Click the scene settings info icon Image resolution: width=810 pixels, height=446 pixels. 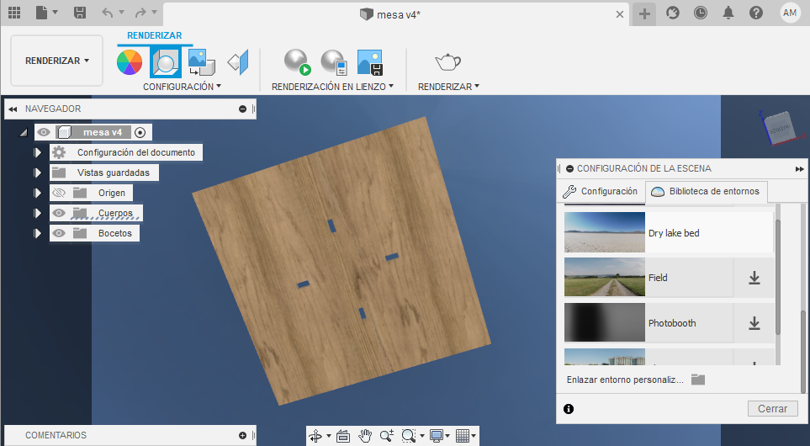(569, 409)
